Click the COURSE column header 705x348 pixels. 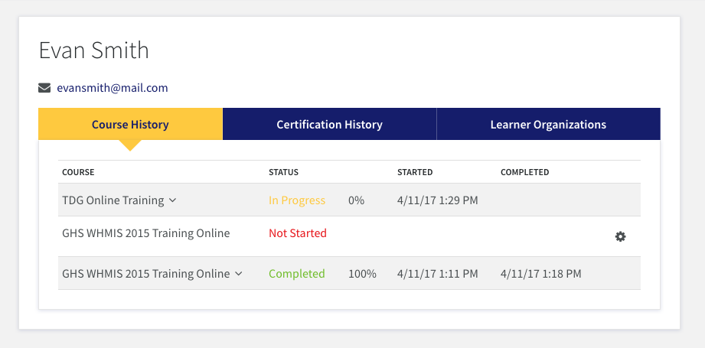pos(78,172)
